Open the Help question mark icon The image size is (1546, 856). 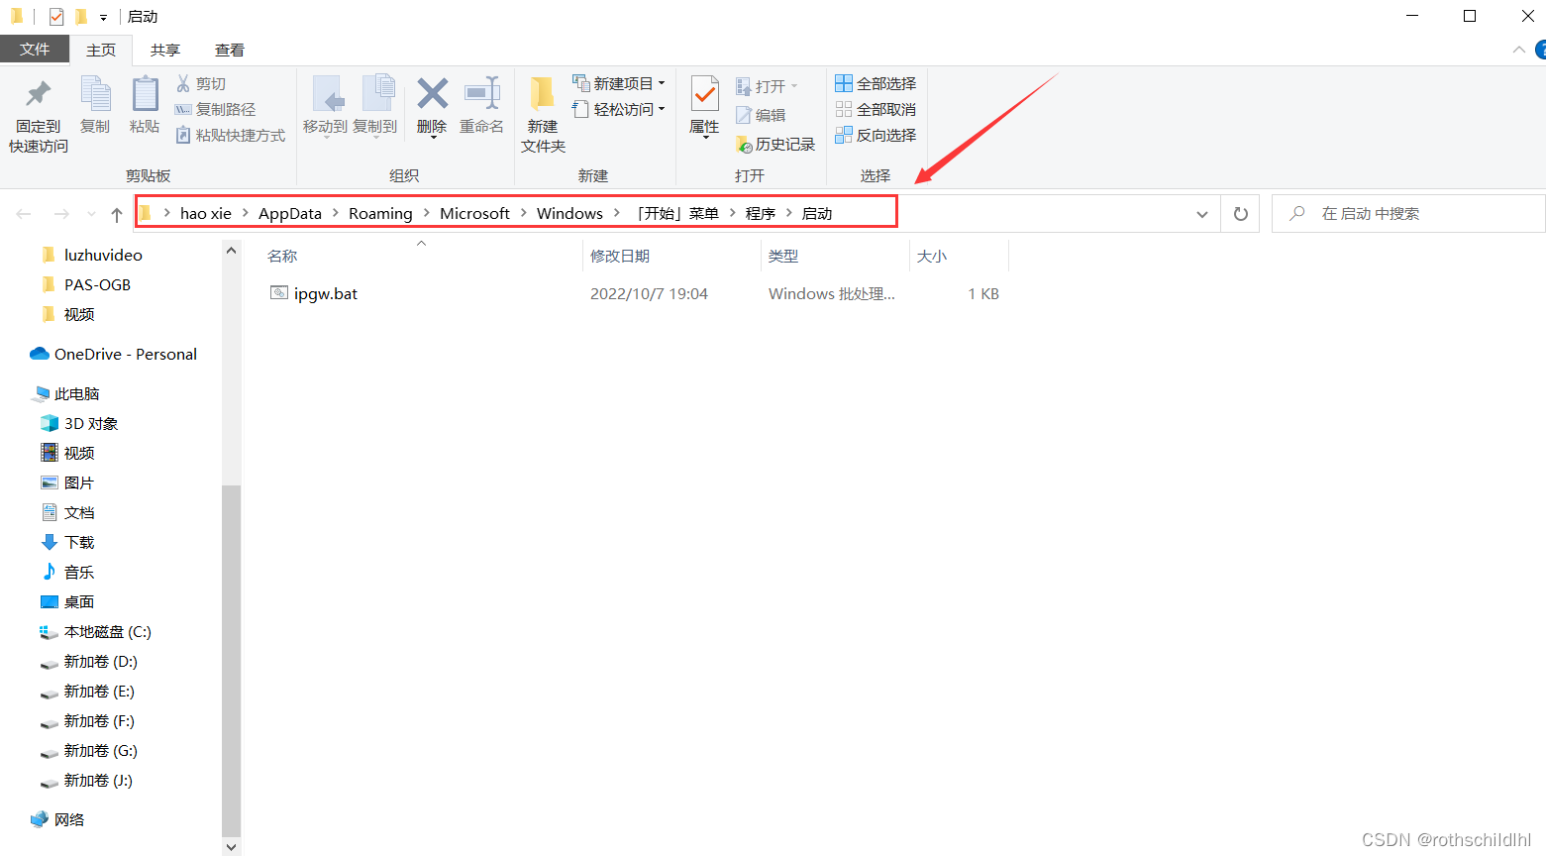(x=1540, y=50)
